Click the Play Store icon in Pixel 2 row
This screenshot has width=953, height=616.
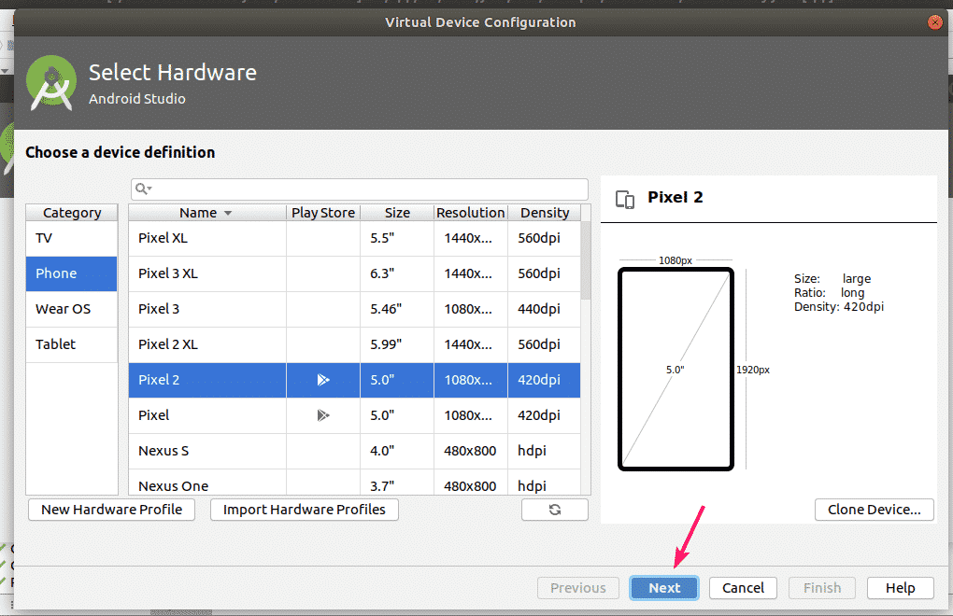point(323,380)
